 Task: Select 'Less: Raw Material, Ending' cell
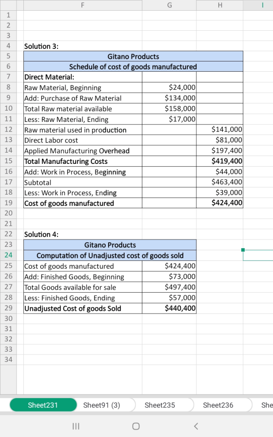(x=83, y=119)
